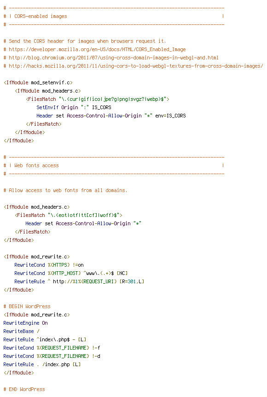This screenshot has width=267, height=397.
Task: Click the image FilesMatch regex string
Action: click(113, 99)
